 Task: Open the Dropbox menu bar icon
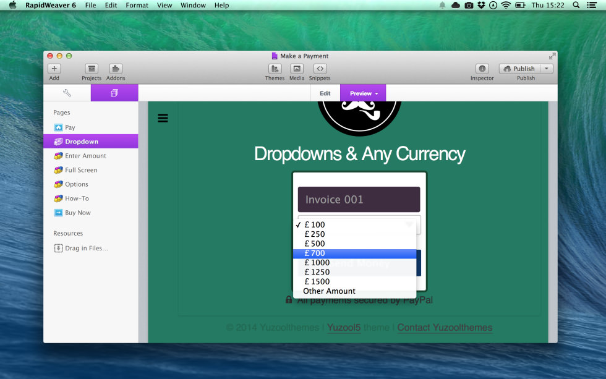tap(481, 5)
